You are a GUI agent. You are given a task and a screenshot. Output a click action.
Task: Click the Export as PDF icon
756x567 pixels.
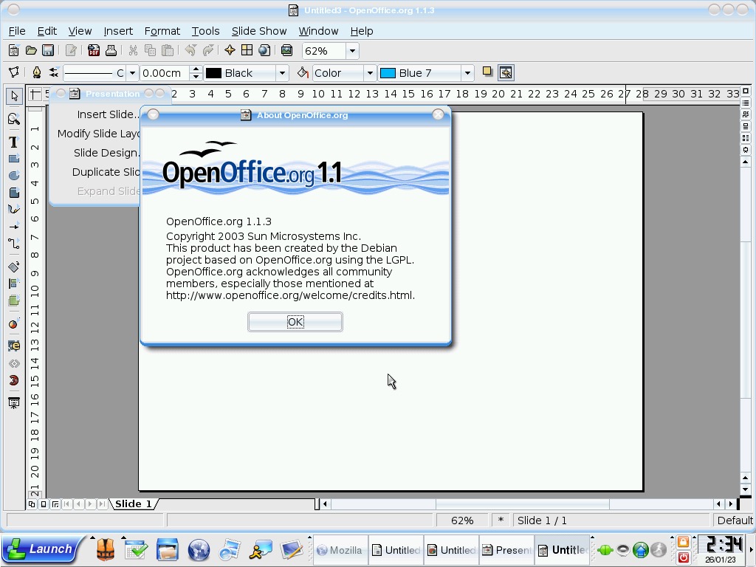(94, 51)
